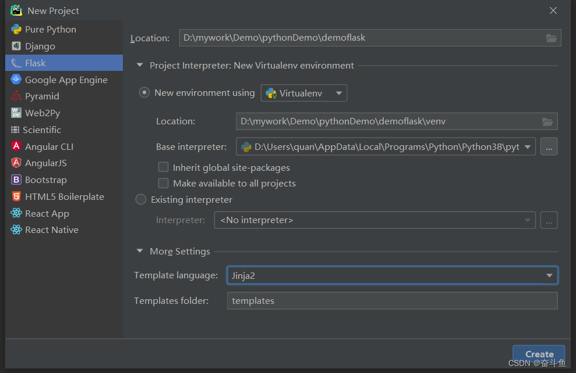
Task: Click the HTML5 Boilerplate icon
Action: tap(16, 196)
